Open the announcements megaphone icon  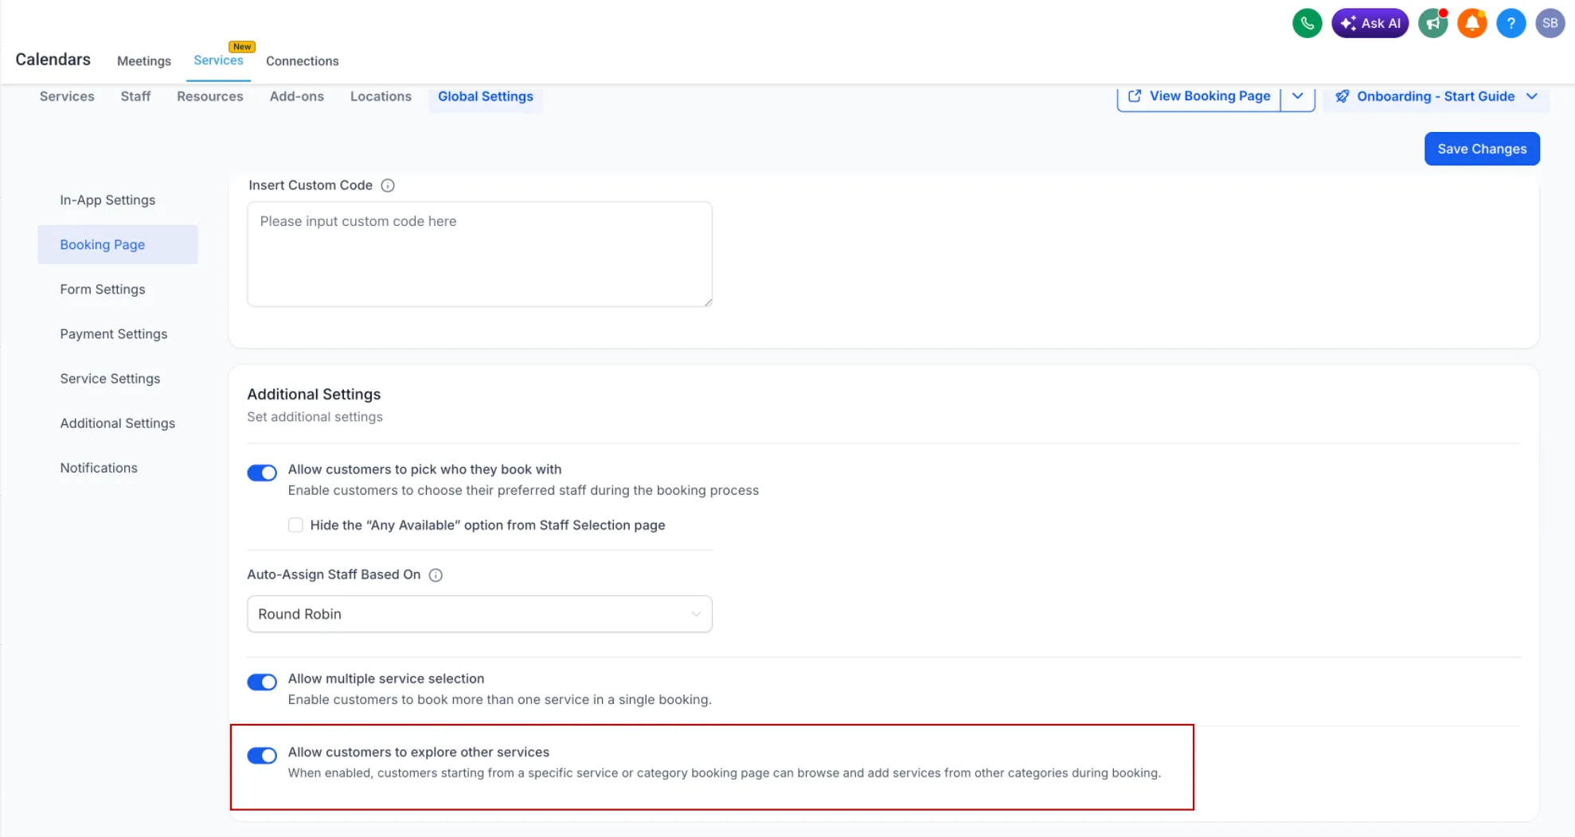point(1432,23)
